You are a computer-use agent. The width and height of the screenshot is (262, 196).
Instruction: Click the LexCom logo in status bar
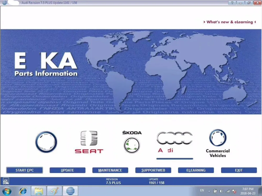[x=6, y=181]
